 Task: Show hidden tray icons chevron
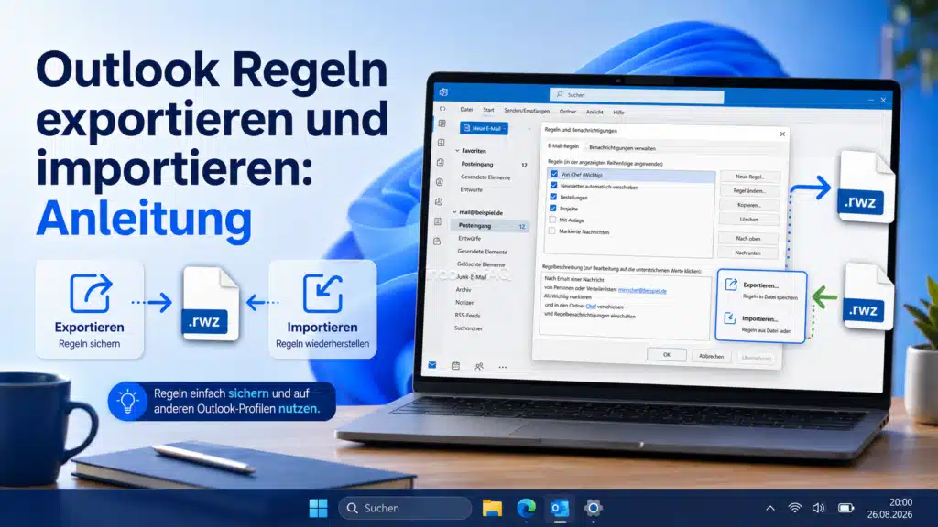click(769, 508)
